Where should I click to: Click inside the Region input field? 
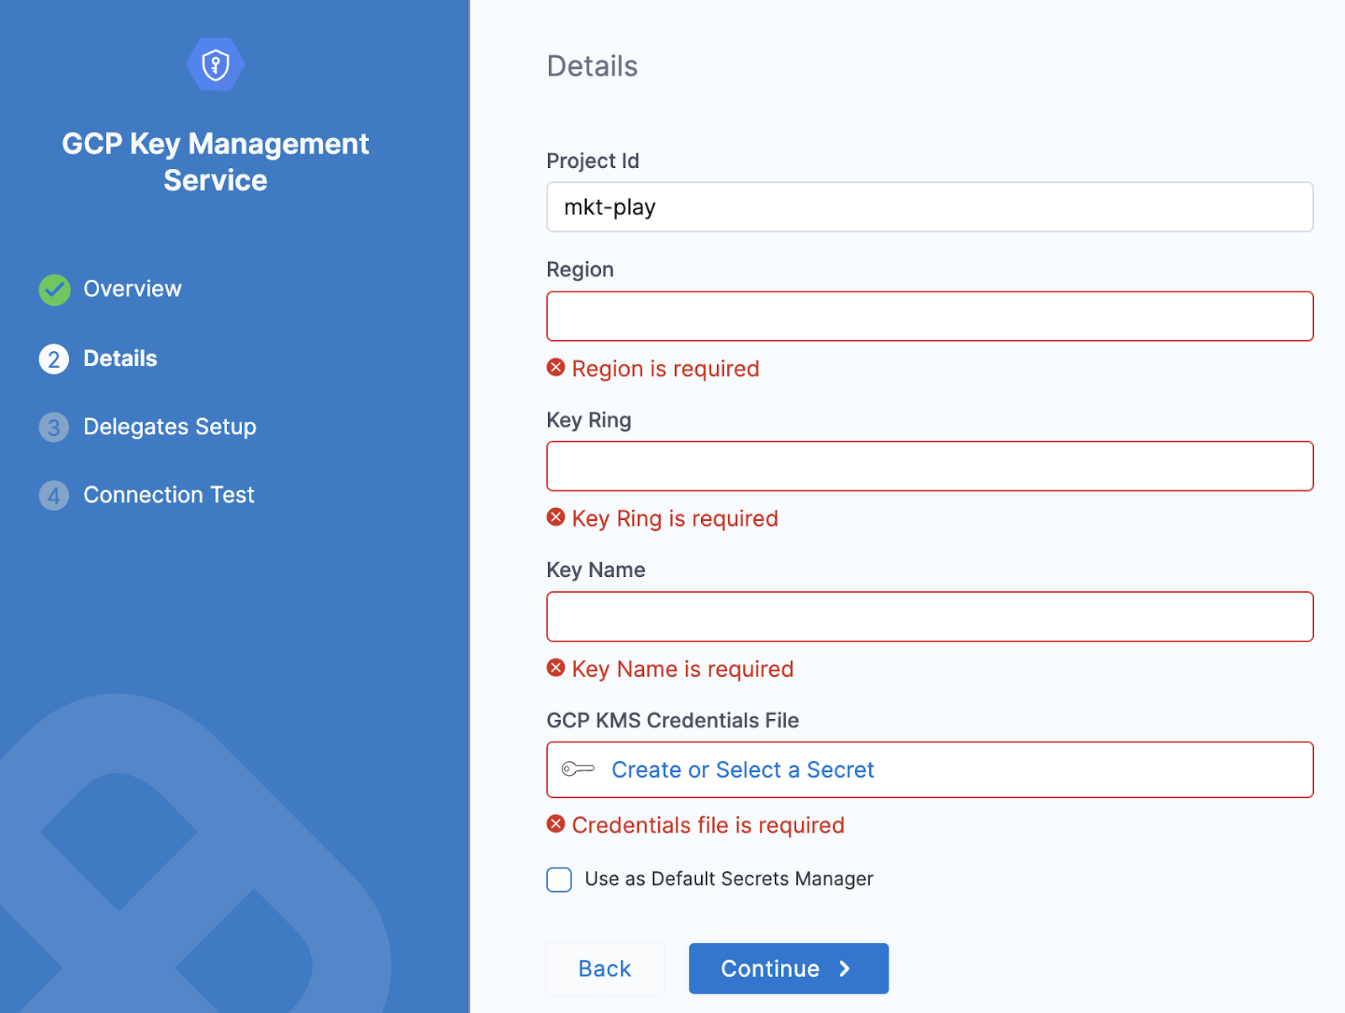(x=929, y=316)
